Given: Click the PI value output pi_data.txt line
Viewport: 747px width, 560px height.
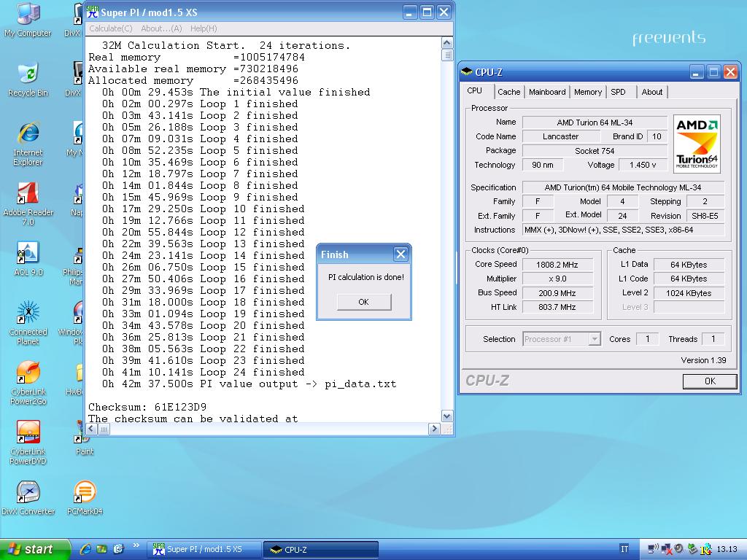Looking at the screenshot, I should [249, 384].
